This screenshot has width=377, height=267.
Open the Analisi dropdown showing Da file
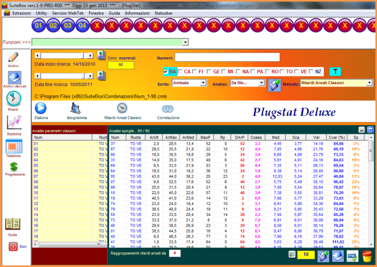tap(261, 83)
